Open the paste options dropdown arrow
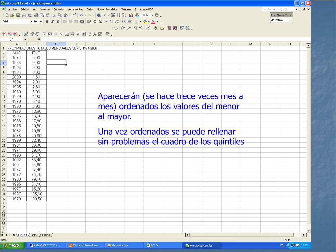 pyautogui.click(x=70, y=15)
